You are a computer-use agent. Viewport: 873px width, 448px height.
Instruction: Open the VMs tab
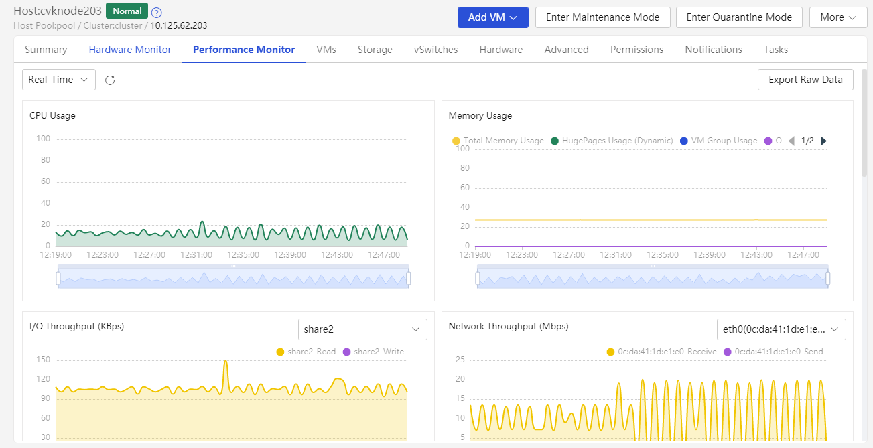click(326, 50)
